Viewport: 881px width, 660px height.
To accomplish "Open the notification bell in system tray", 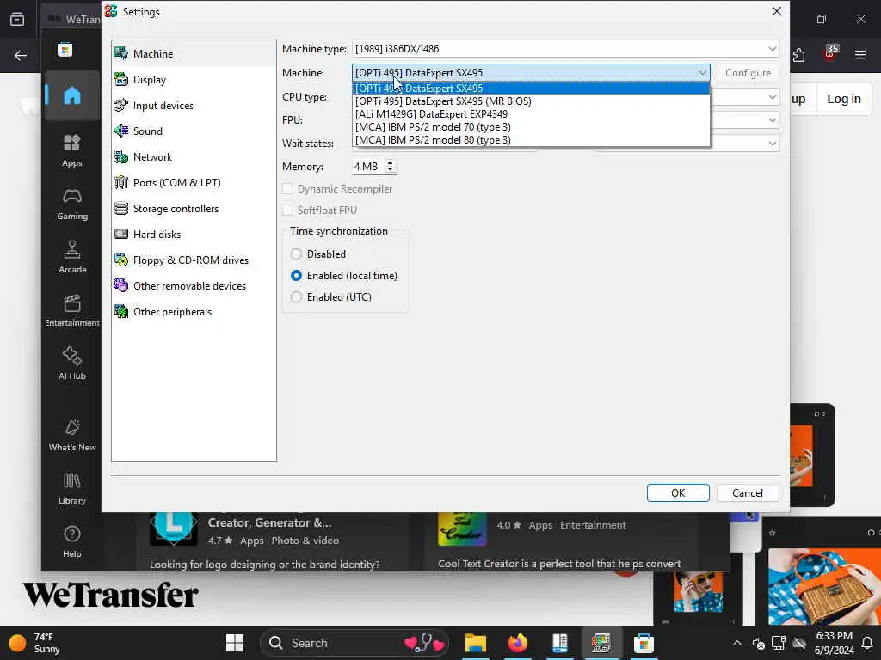I will pyautogui.click(x=867, y=643).
